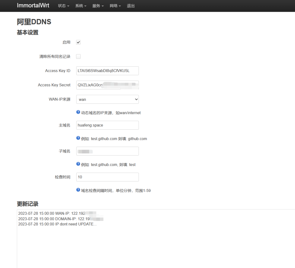Click help icon under subdomain field

click(x=78, y=164)
